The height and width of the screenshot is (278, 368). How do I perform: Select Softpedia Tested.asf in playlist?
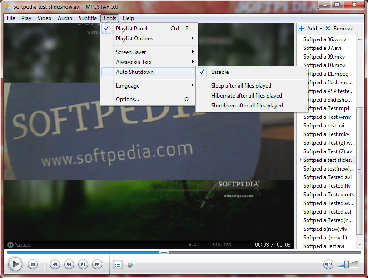[328, 212]
